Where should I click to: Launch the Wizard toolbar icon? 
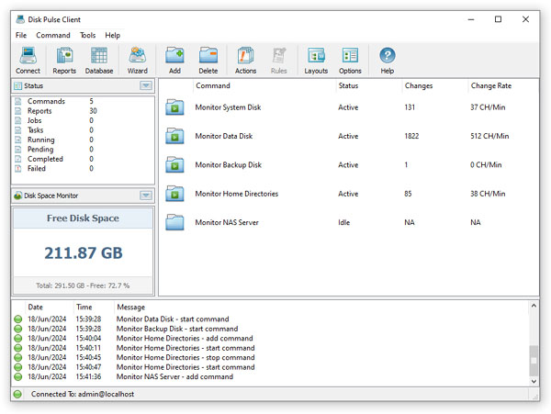137,56
